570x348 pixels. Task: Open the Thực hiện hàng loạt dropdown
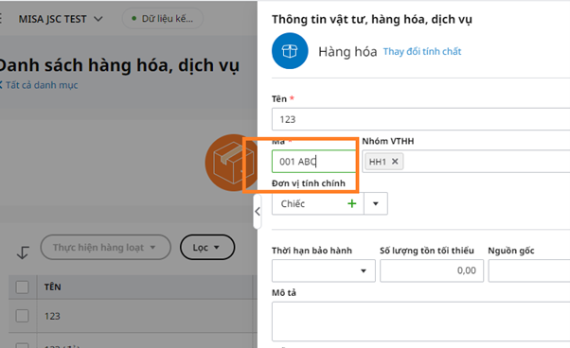(105, 247)
